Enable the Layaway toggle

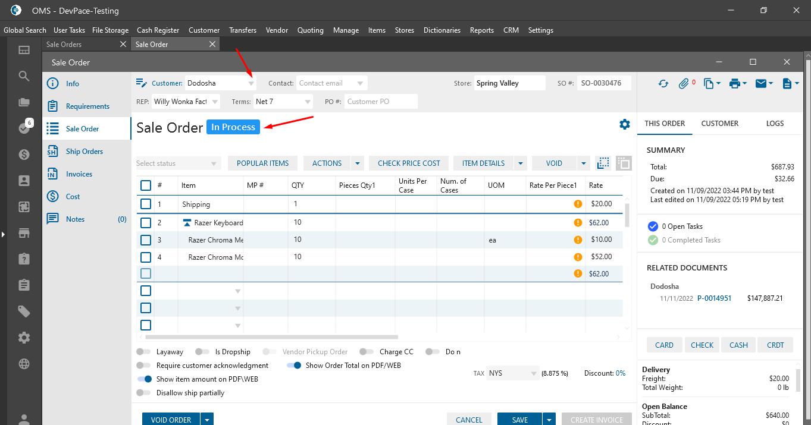point(143,352)
